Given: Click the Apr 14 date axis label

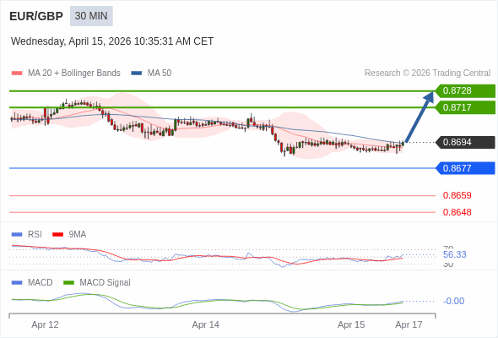Looking at the screenshot, I should [x=206, y=324].
